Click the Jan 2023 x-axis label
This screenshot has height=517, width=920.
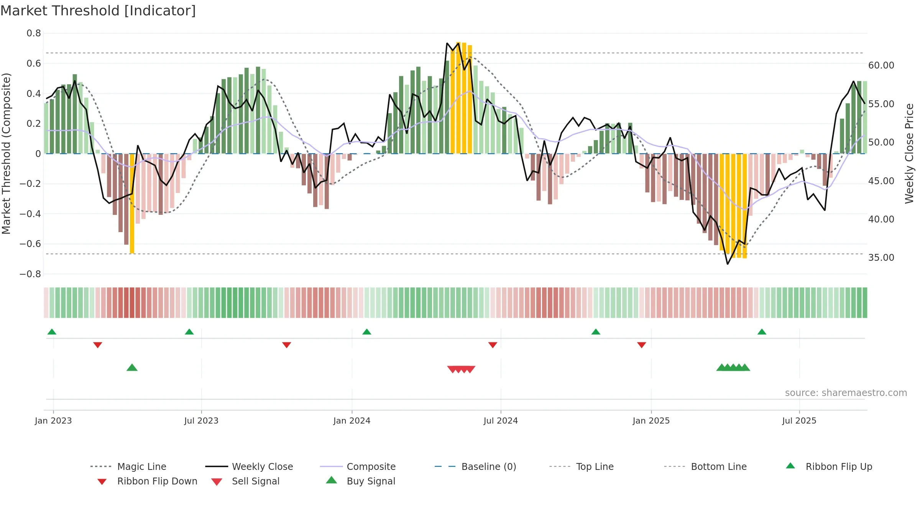coord(53,420)
